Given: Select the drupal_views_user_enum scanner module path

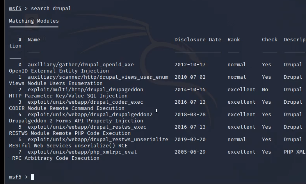Looking at the screenshot, I should [x=98, y=77].
